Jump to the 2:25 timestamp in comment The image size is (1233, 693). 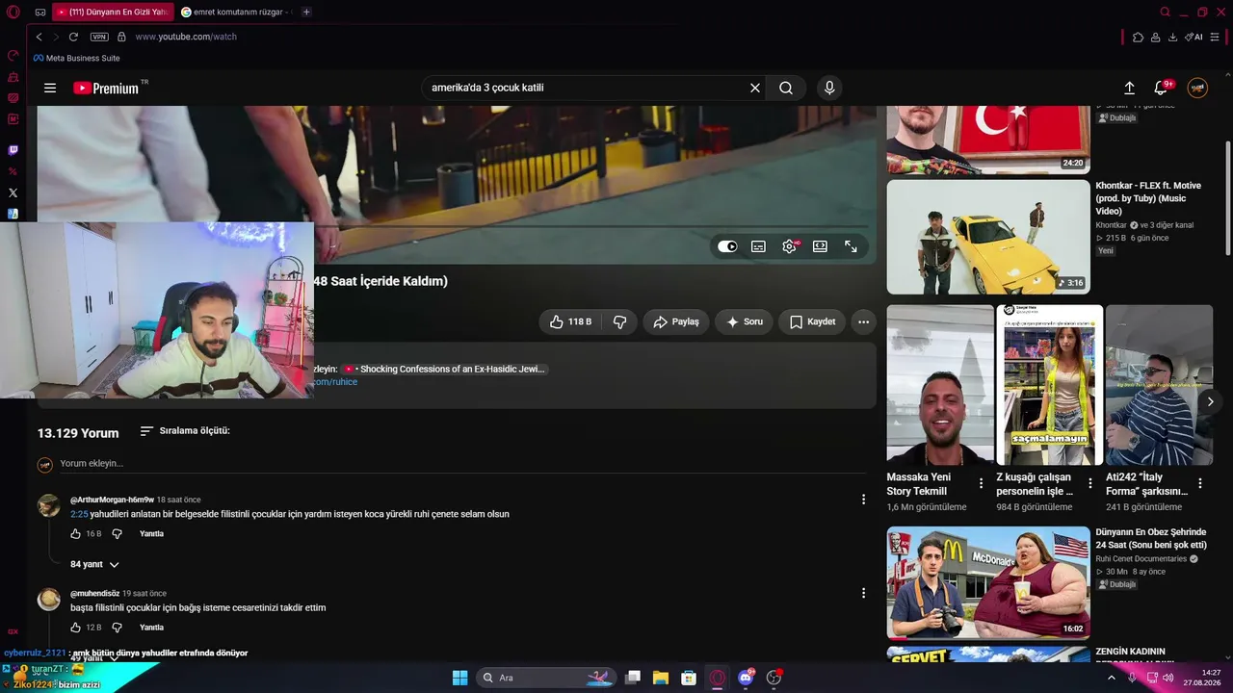point(79,514)
